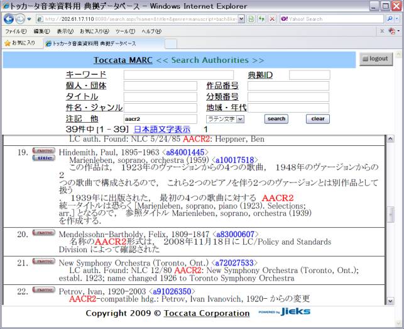Click the compatibility view icon

251,19
